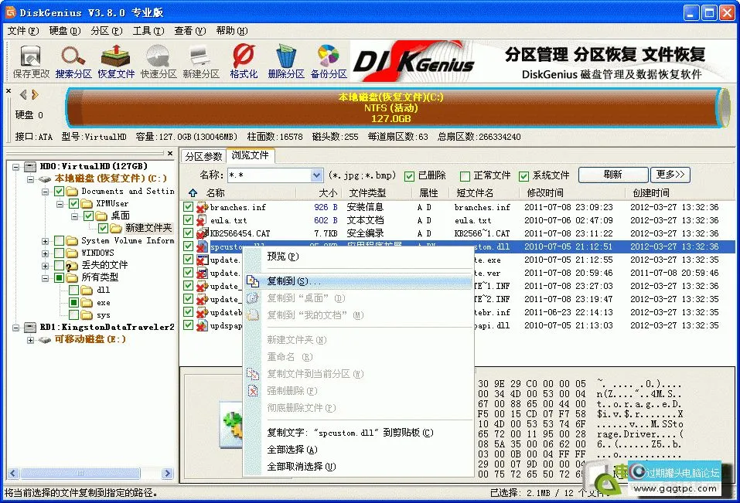Open the 恢复文件 file recovery tool
Viewport: 740px width, 503px height.
(x=114, y=58)
